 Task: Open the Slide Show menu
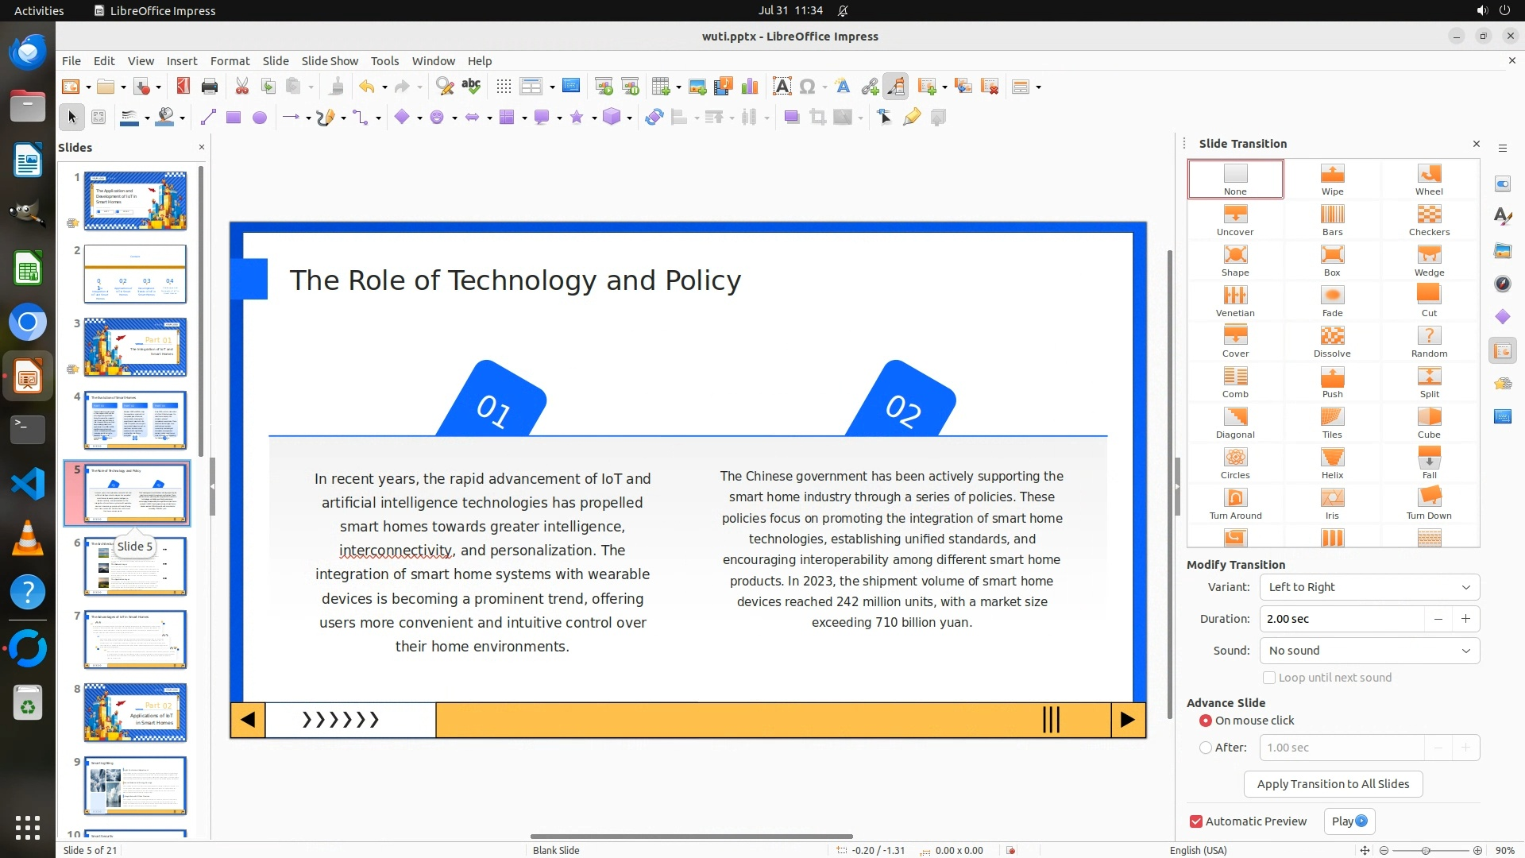click(329, 60)
